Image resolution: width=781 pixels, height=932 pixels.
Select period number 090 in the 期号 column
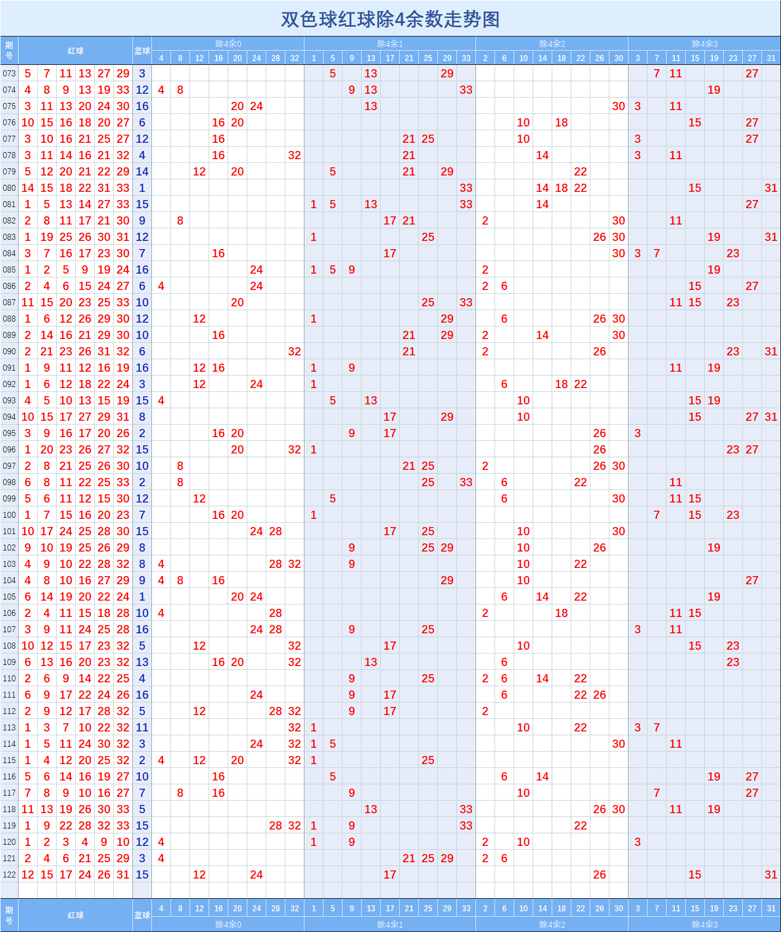point(9,351)
